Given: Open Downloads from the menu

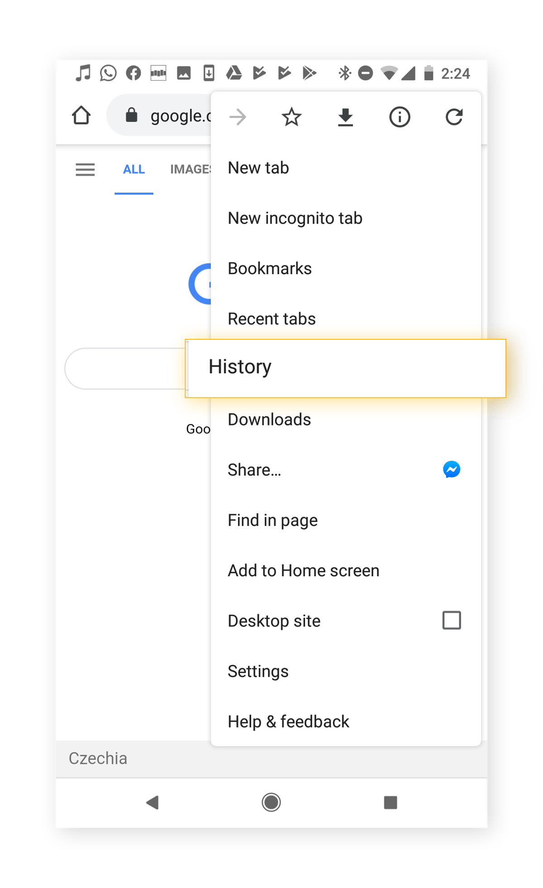Looking at the screenshot, I should (346, 420).
